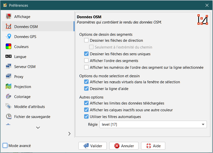Screen dimensions: 213x153
Task: Open the Fichier de sauvegarde clock icon
Action: coord(9,117)
